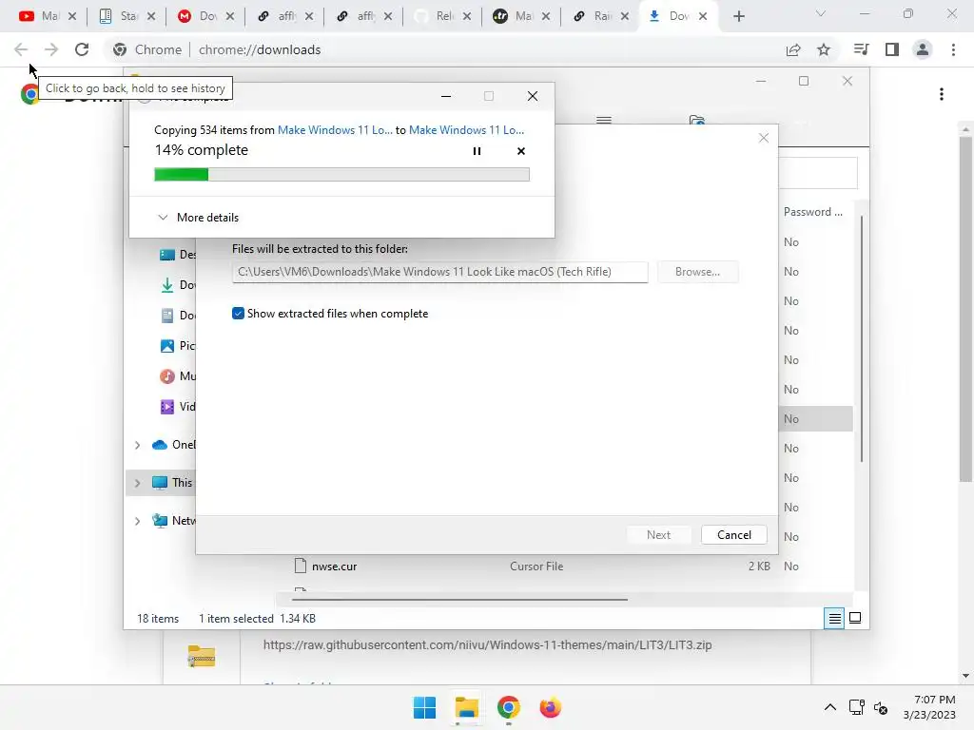The image size is (974, 730).
Task: Pause the file copy operation
Action: coord(477,151)
